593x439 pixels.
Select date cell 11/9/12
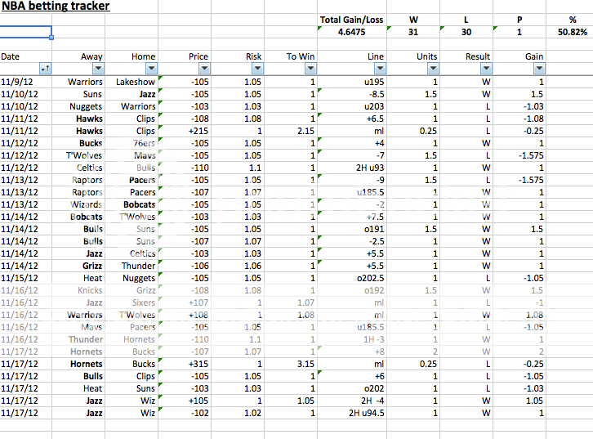pyautogui.click(x=25, y=82)
